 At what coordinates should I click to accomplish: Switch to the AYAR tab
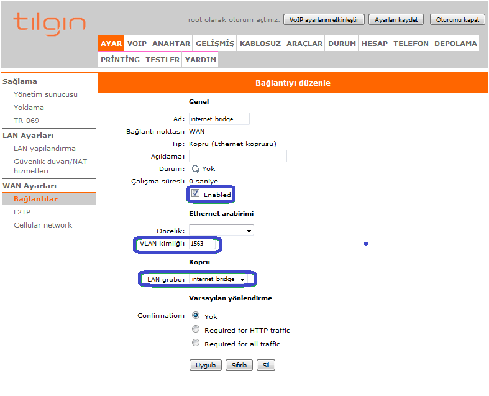111,44
